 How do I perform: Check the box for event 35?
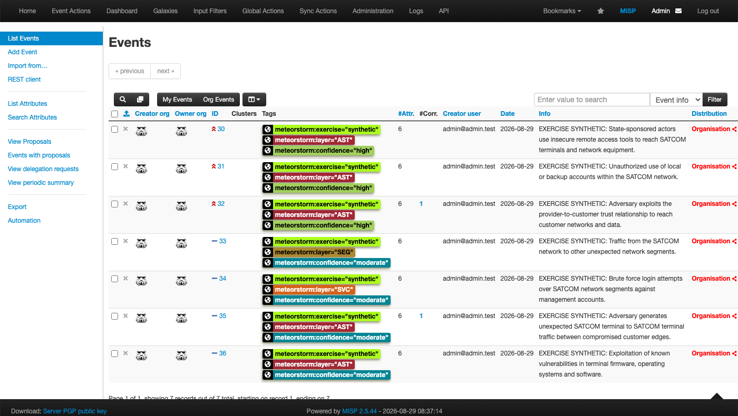[114, 316]
